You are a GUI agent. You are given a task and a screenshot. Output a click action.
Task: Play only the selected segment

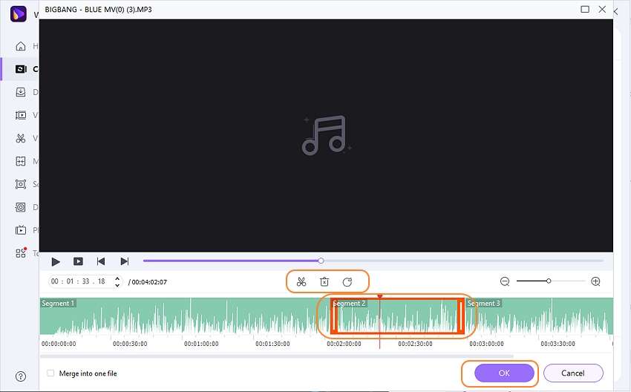tap(78, 261)
